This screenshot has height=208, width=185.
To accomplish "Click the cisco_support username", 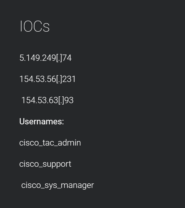I will tap(45, 164).
